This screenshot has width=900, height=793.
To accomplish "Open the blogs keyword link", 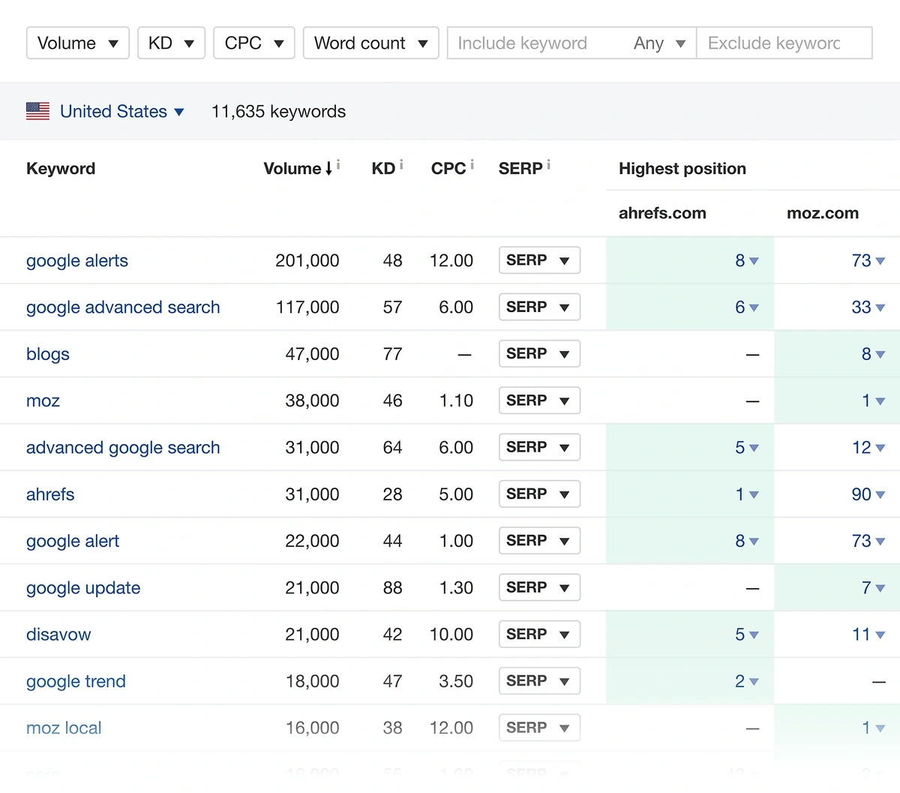I will [48, 353].
